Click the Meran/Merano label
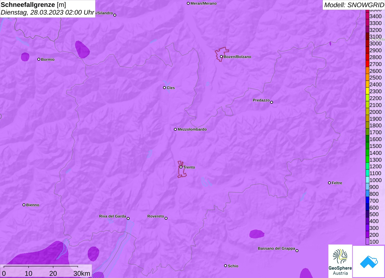This screenshot has height=278, width=385. [x=204, y=3]
